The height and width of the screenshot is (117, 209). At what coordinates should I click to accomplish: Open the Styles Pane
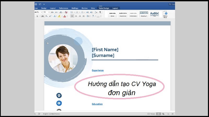click(165, 15)
